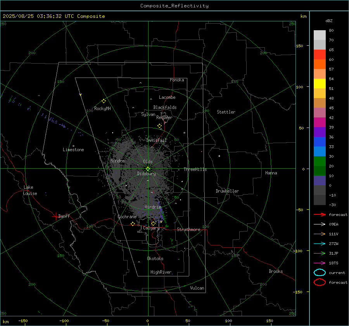Click the yellow diamond marker beside RockyMH

click(x=104, y=101)
